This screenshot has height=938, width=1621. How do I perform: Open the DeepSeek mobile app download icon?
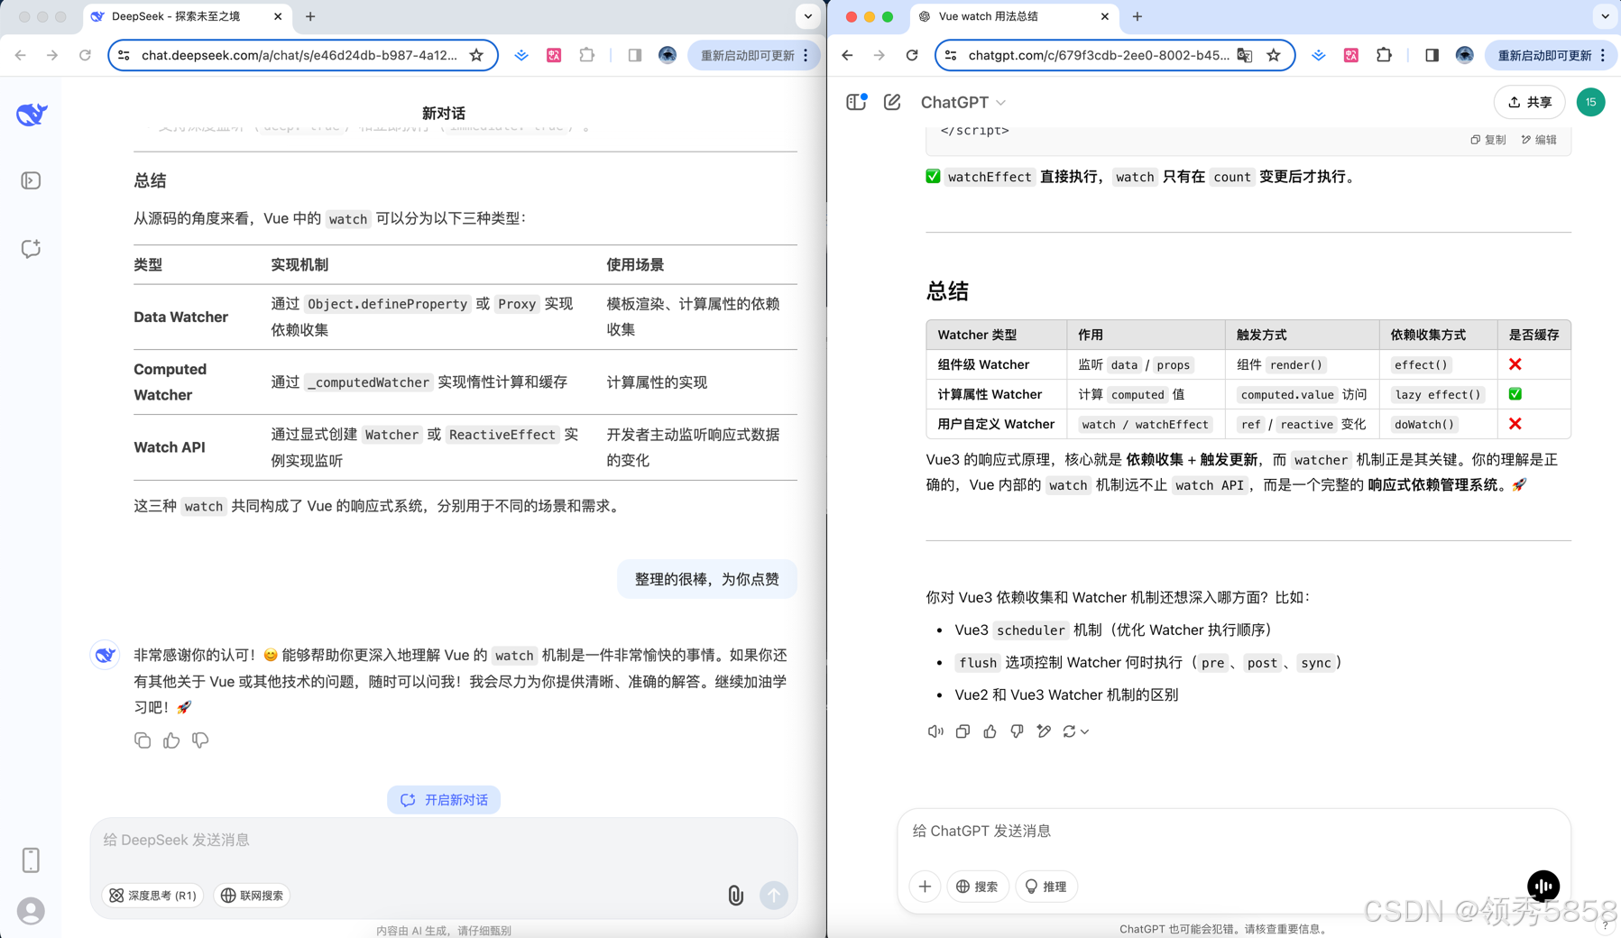point(31,860)
